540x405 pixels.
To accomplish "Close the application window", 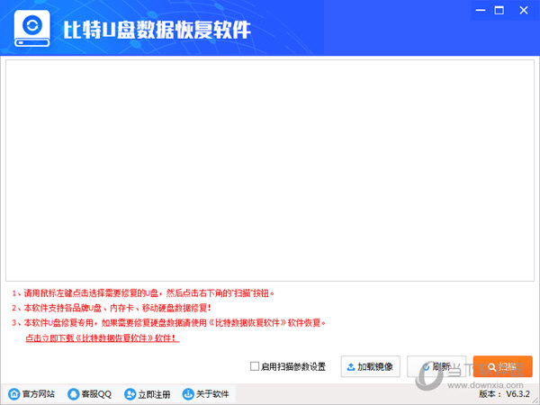I will click(x=524, y=10).
